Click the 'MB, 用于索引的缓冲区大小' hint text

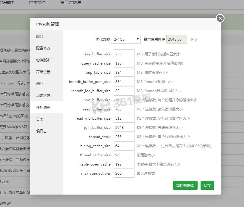(159, 54)
